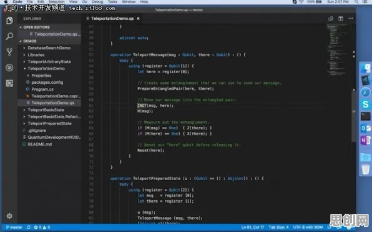
Task: Click the open changes icon in editor toolbar
Action: [331, 19]
